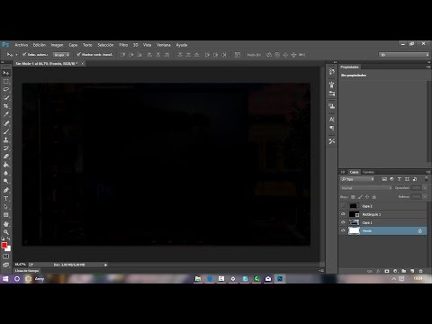Screen dimensions: 432x324
Task: Select the Clone Stamp tool
Action: [x=6, y=139]
